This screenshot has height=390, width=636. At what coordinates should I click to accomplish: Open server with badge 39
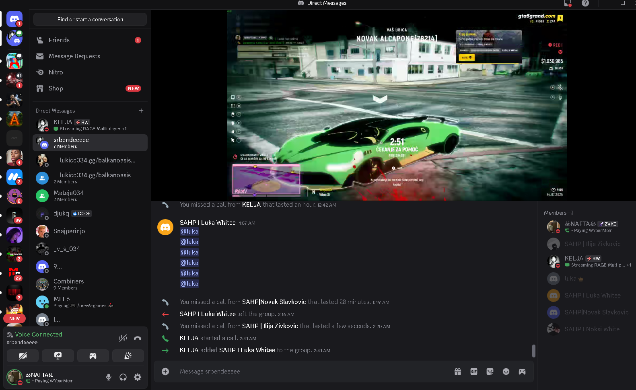[x=14, y=216]
